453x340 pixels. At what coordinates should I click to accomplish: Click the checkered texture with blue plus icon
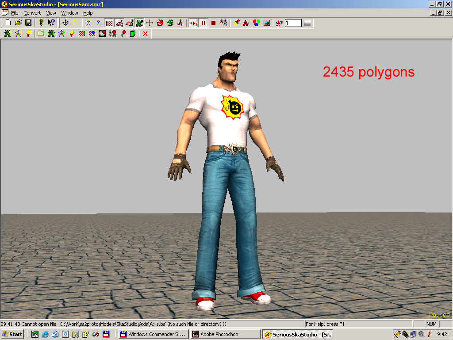[x=92, y=34]
